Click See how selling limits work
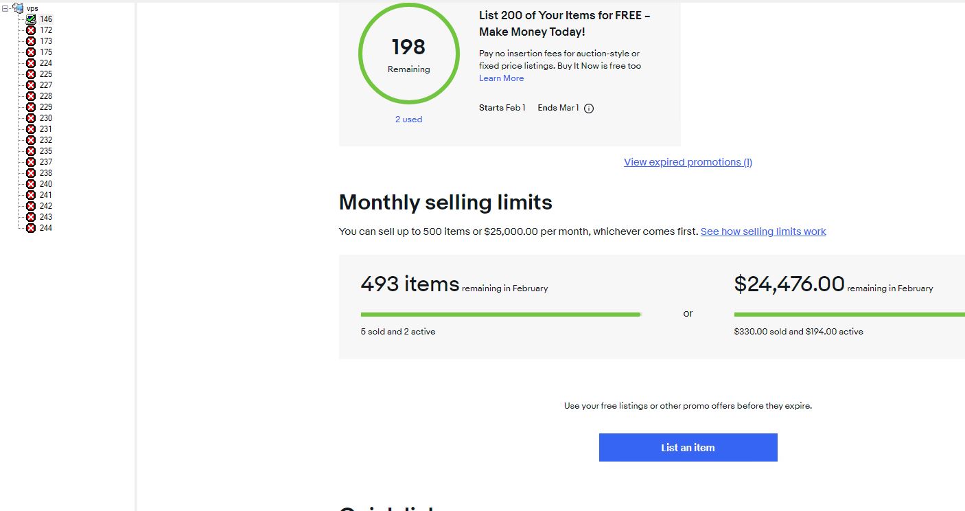This screenshot has width=965, height=511. pos(763,231)
